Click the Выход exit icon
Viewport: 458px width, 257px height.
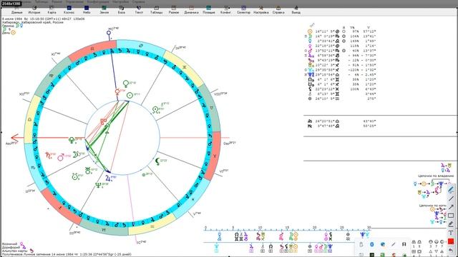point(296,10)
